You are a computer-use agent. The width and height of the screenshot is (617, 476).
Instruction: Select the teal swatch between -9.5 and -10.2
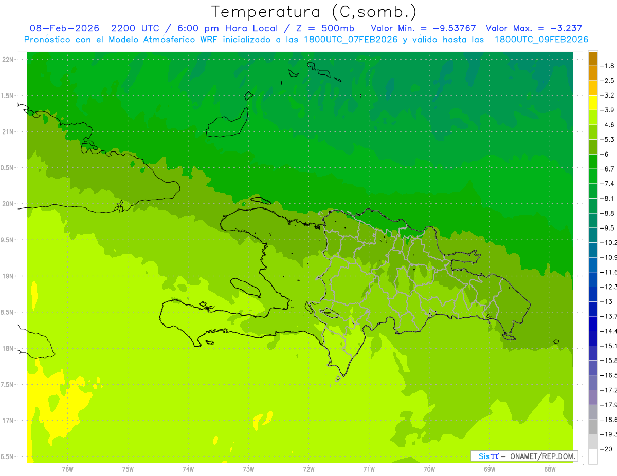click(593, 235)
